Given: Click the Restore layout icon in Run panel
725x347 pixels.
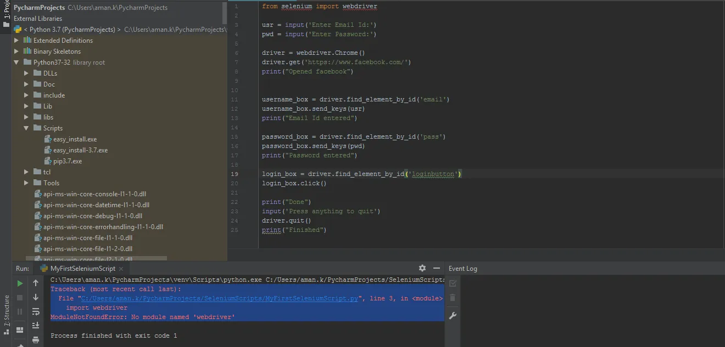Looking at the screenshot, I should (x=20, y=330).
